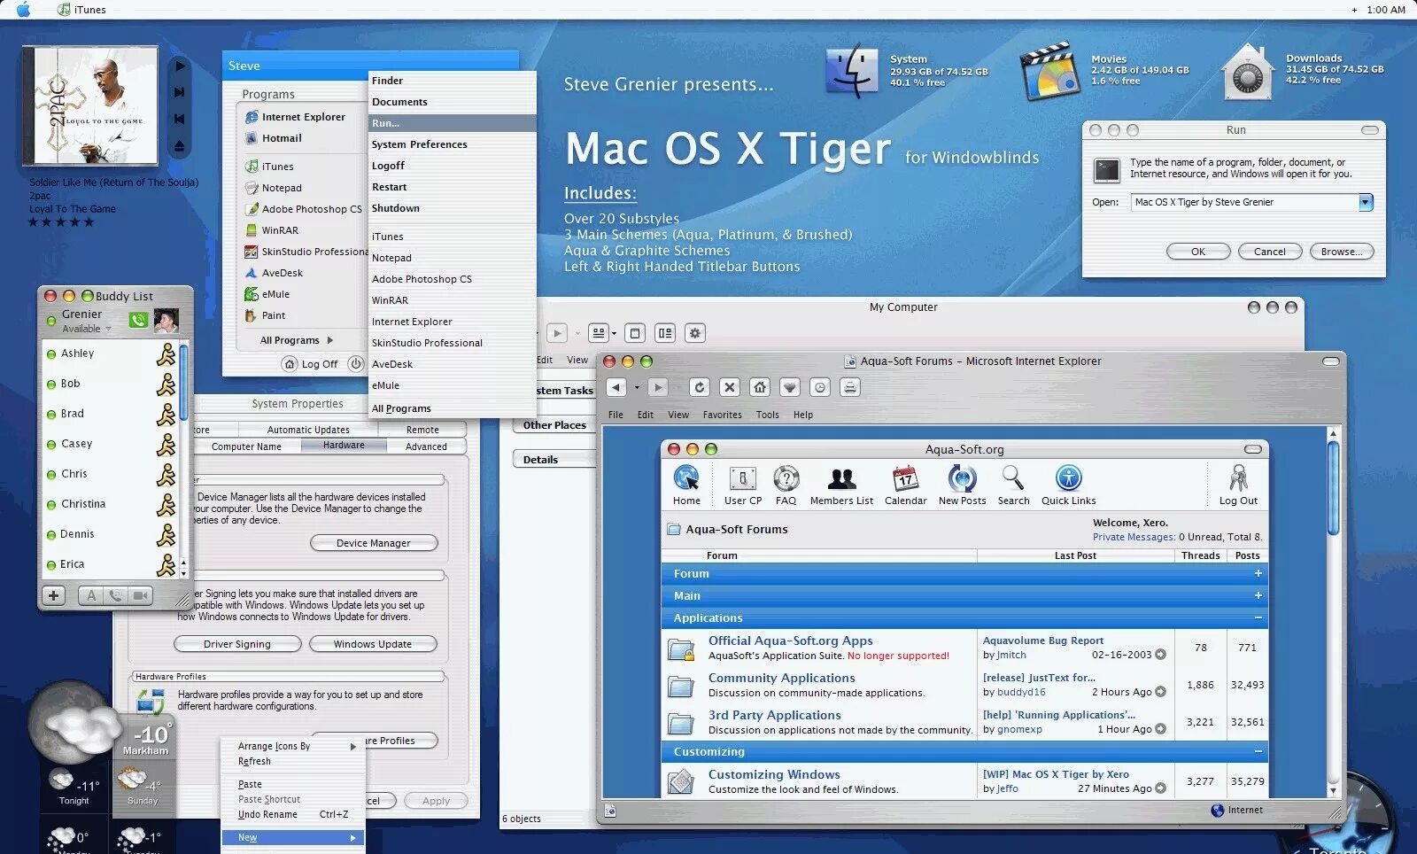Select Run... in the Steve menu
The height and width of the screenshot is (854, 1417).
453,123
